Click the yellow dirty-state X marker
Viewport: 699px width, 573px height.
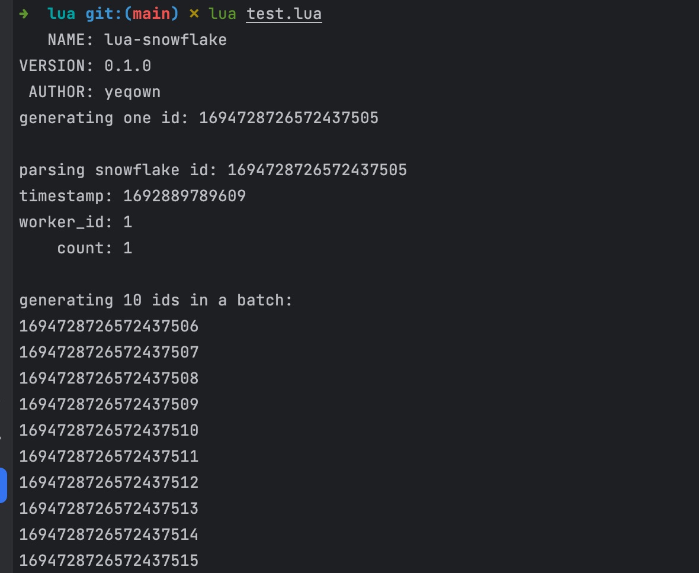coord(194,14)
